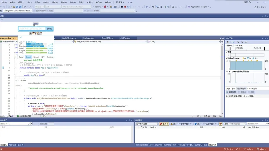Click the user feedback icon next to sign-in

click(250, 2)
